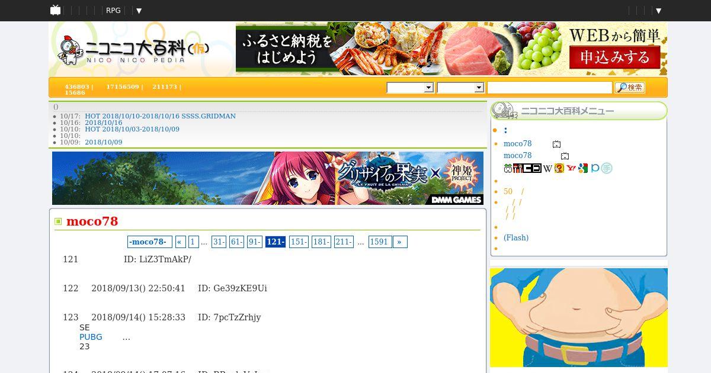711x373 pixels.
Task: Expand the ▼ menu next to RPG
Action: 138,11
